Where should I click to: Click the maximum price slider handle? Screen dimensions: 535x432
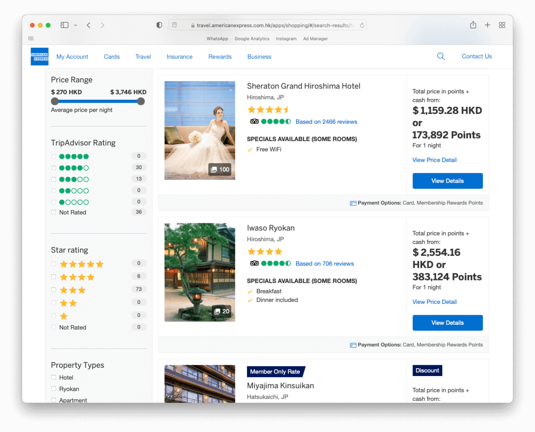141,101
